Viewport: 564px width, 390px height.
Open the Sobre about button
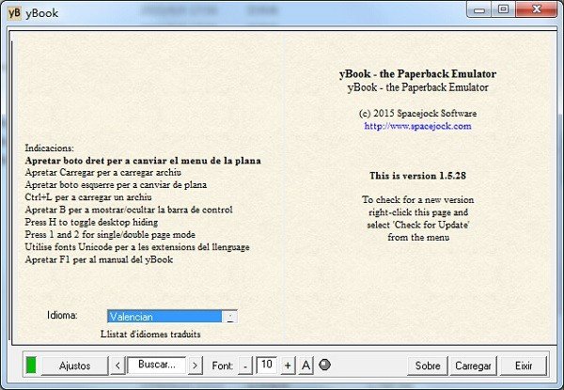428,366
